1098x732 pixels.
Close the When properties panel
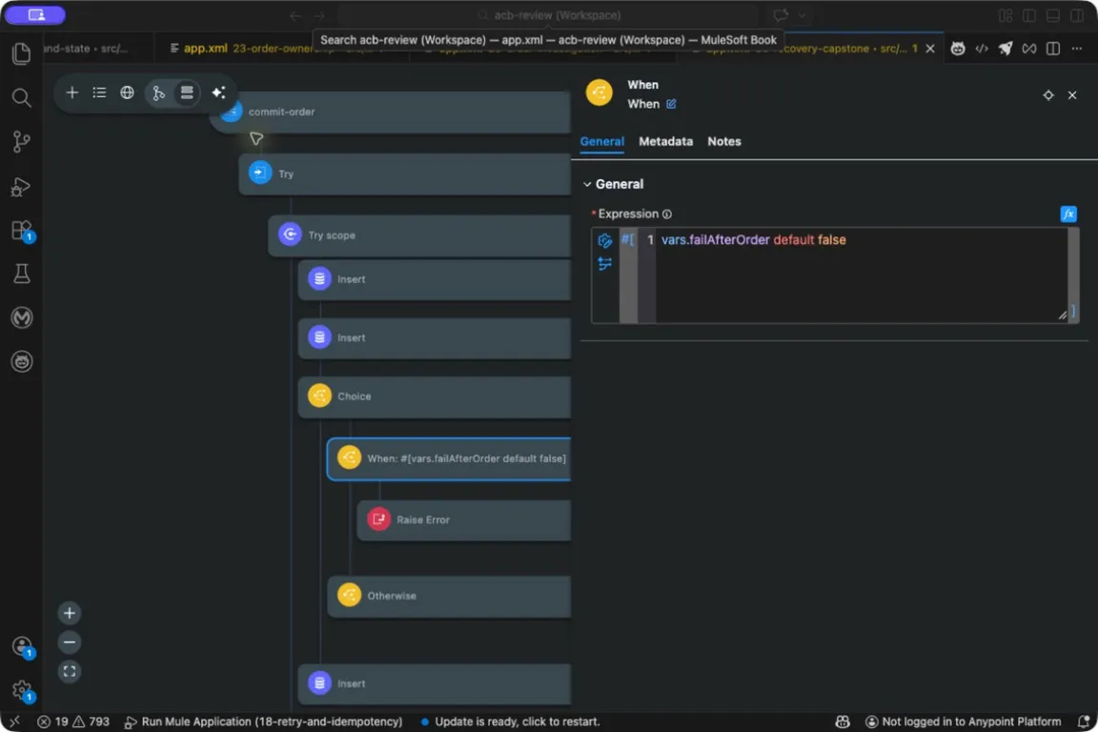[x=1072, y=95]
